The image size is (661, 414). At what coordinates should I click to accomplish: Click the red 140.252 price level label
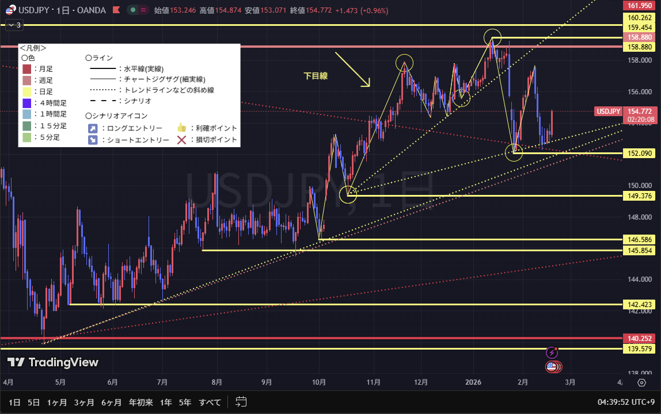[x=640, y=339]
